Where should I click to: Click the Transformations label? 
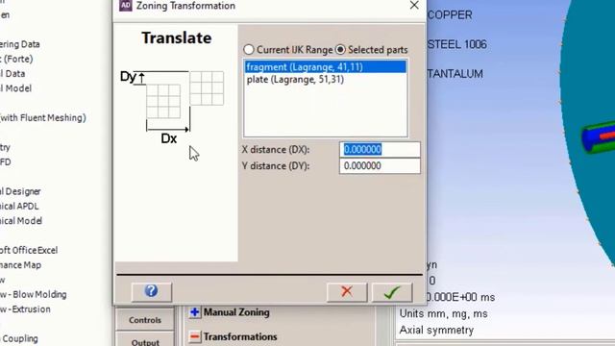click(240, 337)
